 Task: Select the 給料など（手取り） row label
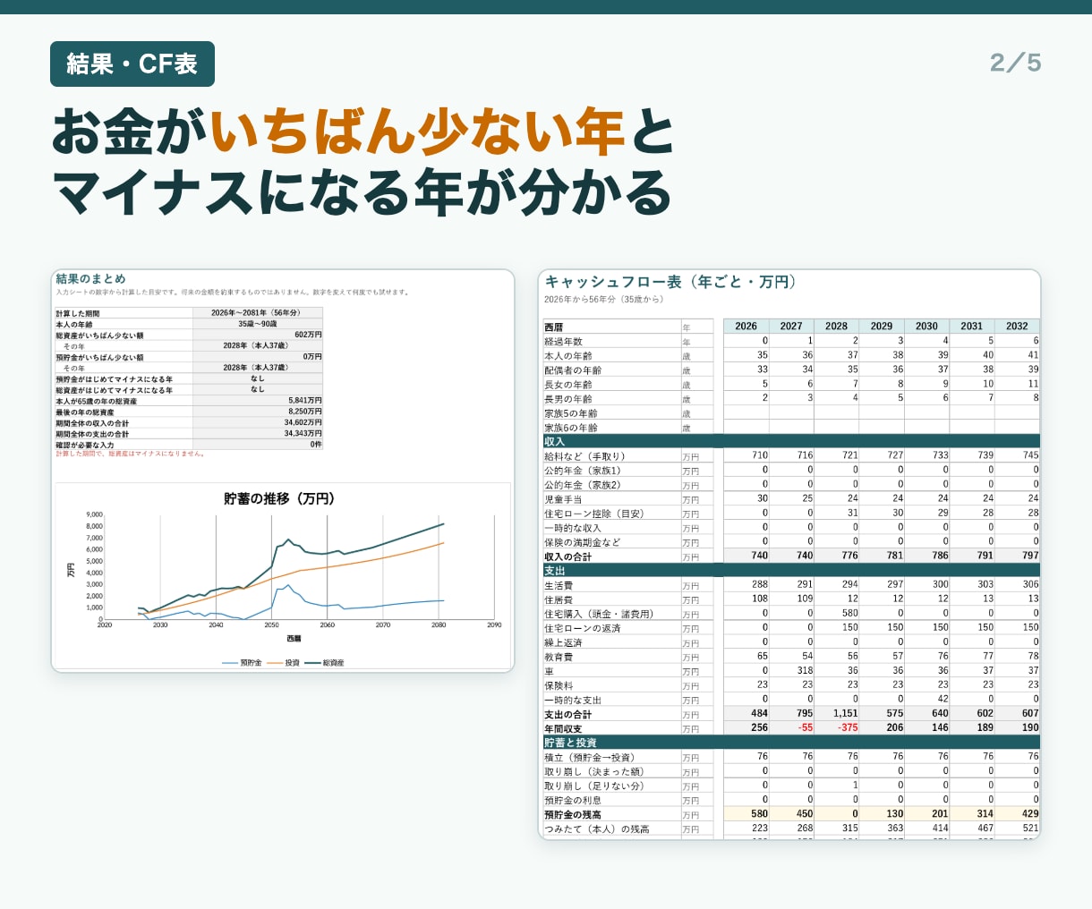click(x=584, y=456)
